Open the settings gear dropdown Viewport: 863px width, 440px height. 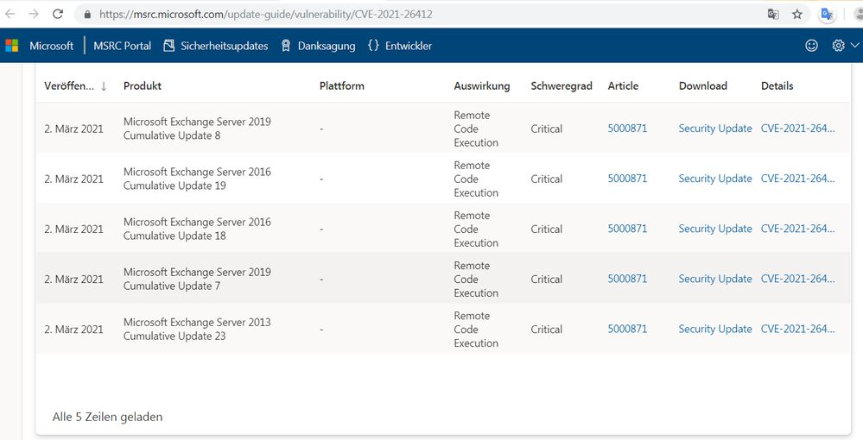[844, 46]
